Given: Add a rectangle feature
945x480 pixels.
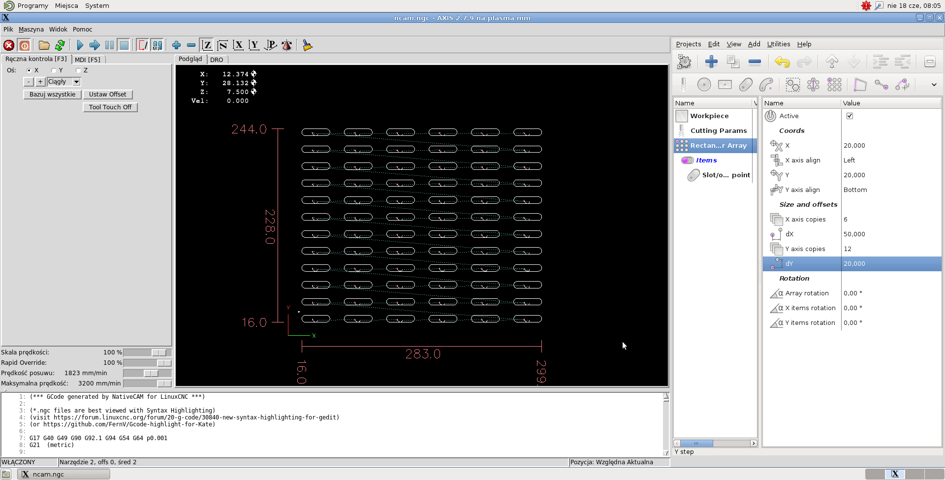Looking at the screenshot, I should [724, 85].
